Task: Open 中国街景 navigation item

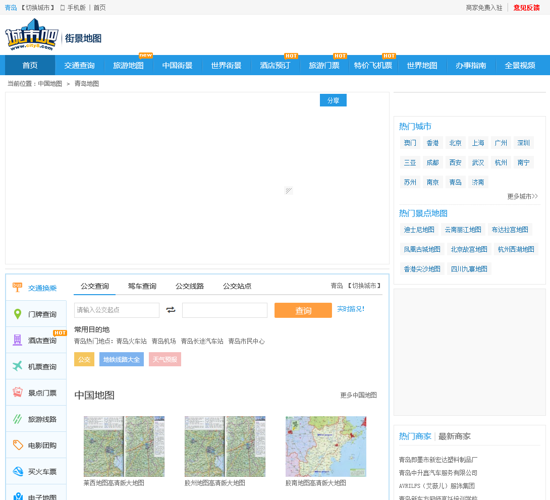Action: (178, 65)
